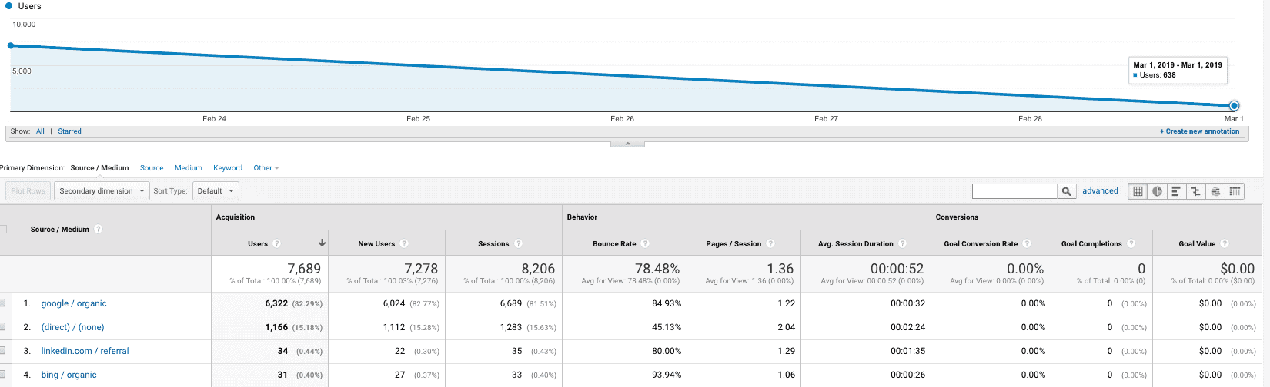The height and width of the screenshot is (387, 1270).
Task: Select the Mar 1 data point on chart
Action: coord(1235,106)
